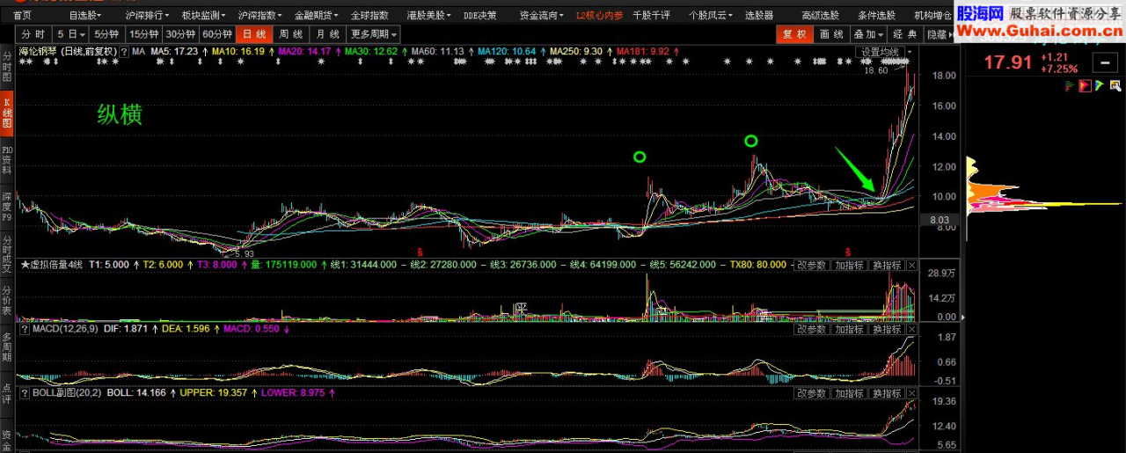Click 换指标 in 虚拟倍量4线 panel
1126x453 pixels.
click(x=887, y=266)
